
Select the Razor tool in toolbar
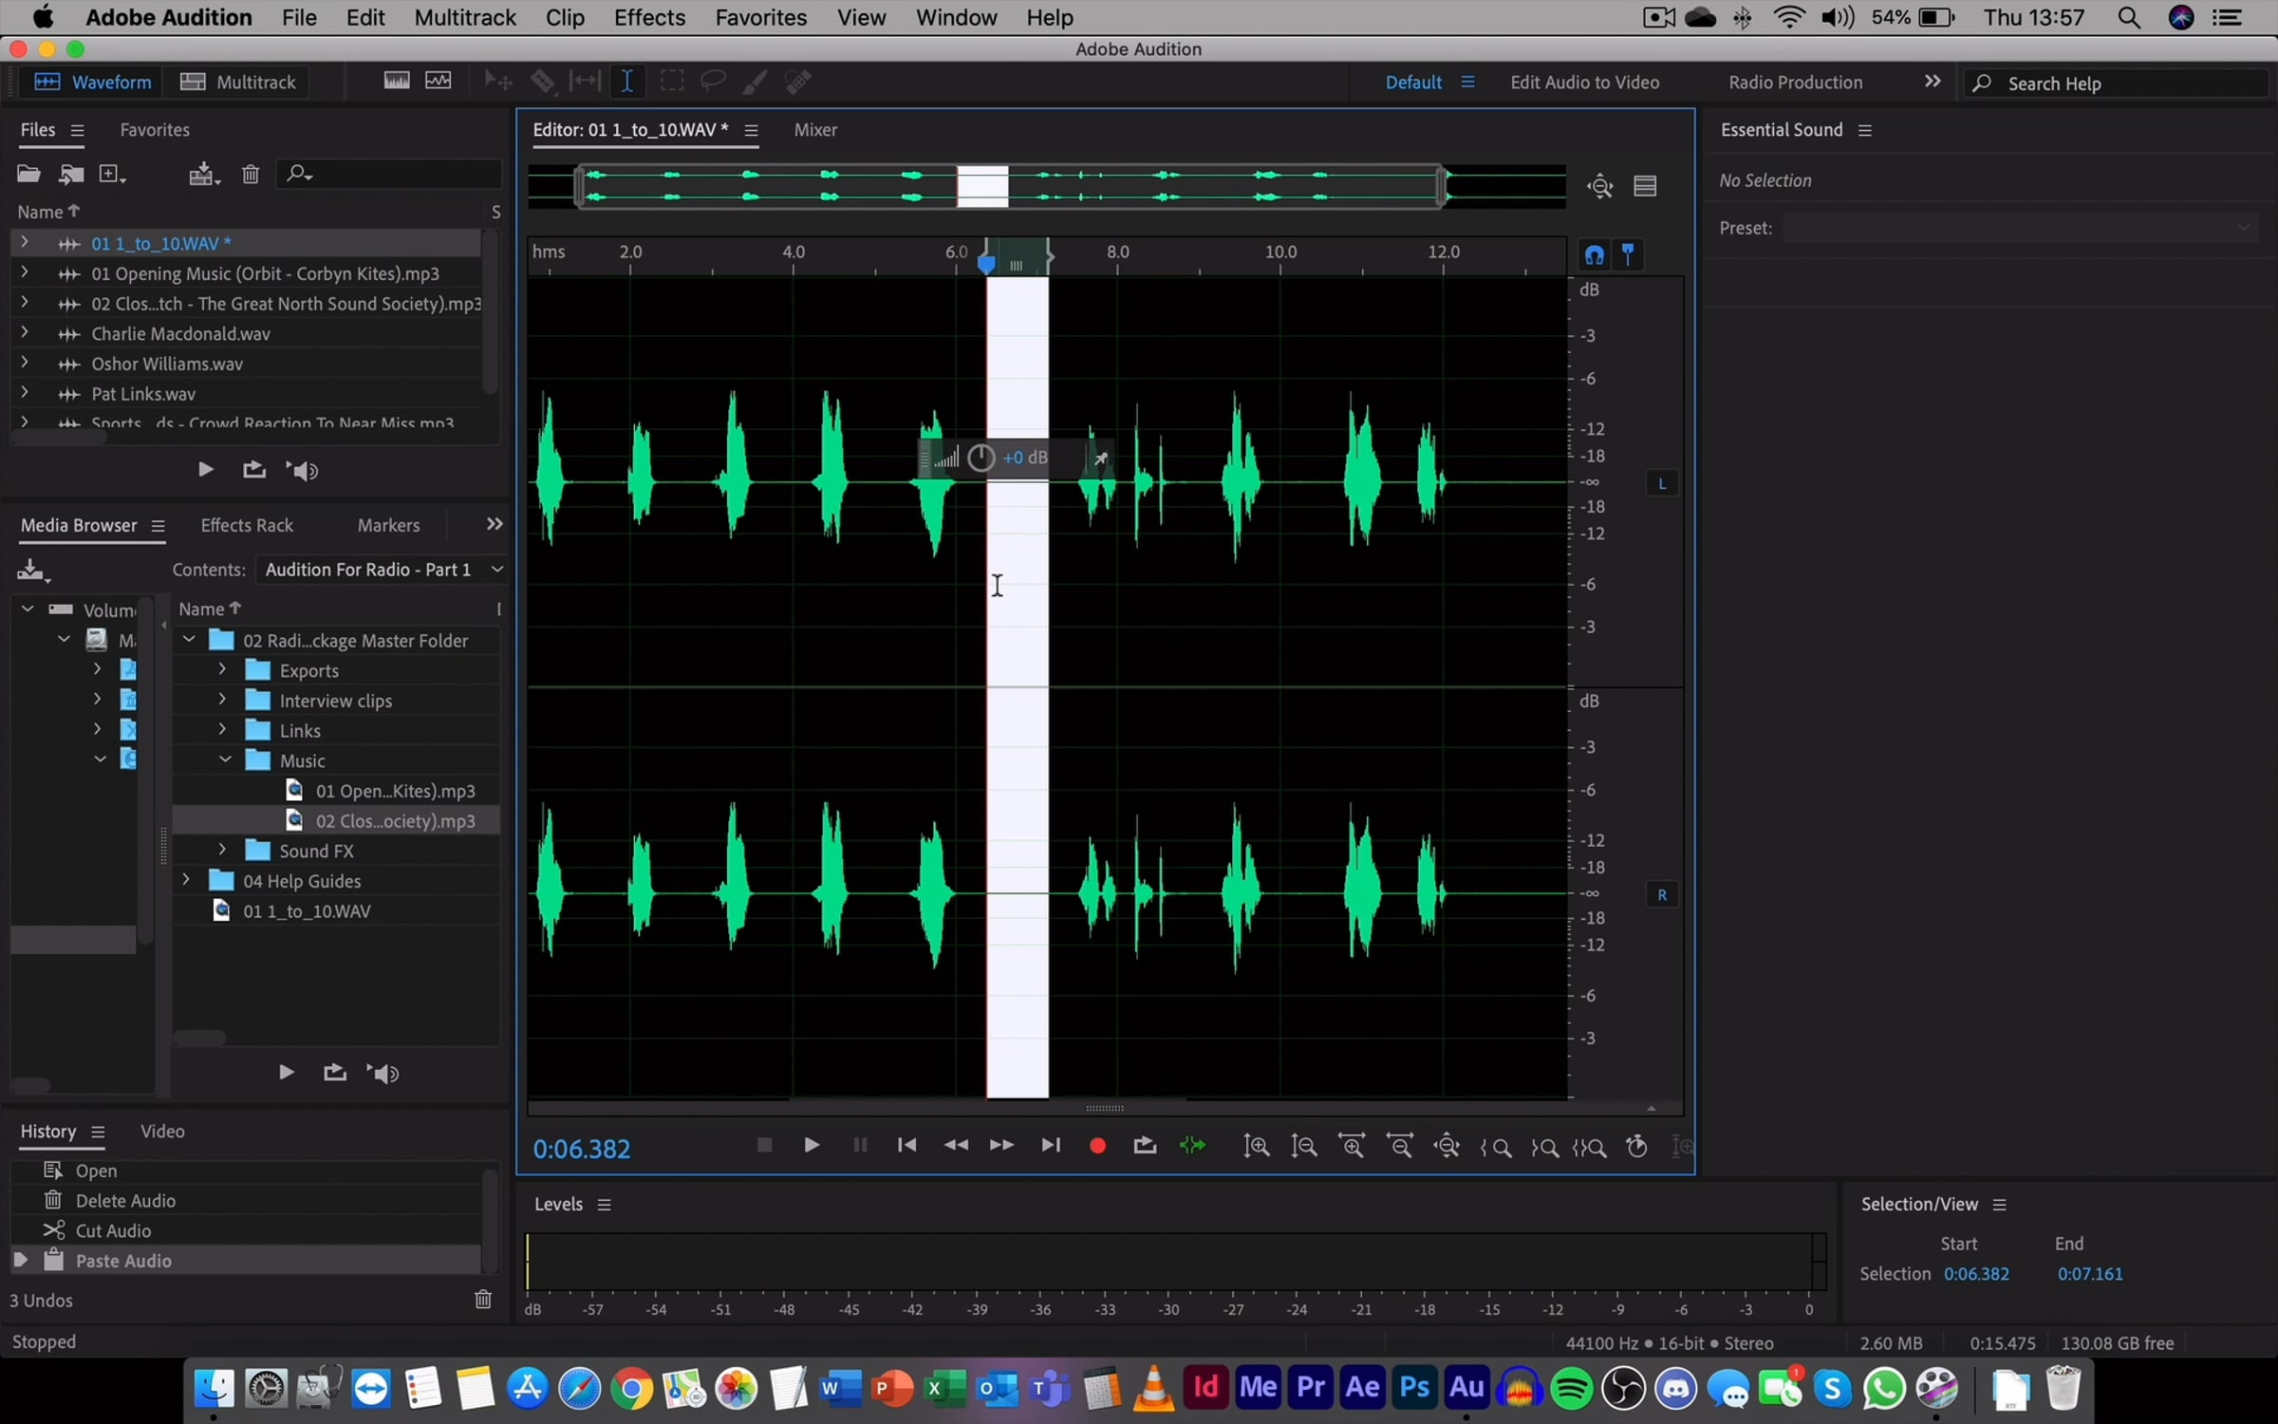tap(543, 82)
